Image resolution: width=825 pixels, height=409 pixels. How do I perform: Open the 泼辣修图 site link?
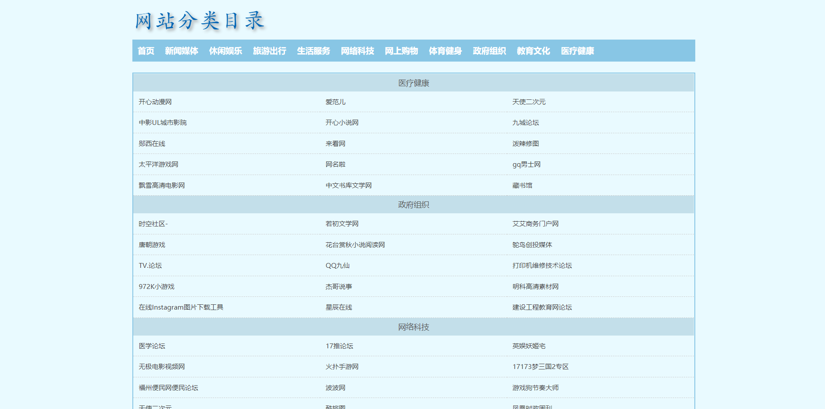526,144
